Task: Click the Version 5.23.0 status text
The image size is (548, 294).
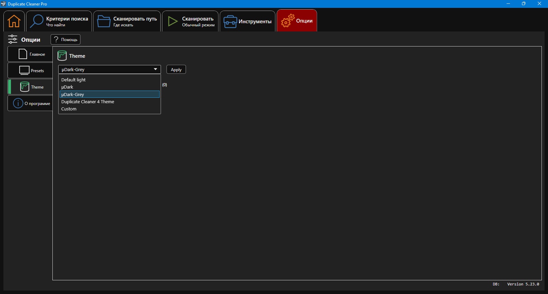Action: tap(523, 284)
